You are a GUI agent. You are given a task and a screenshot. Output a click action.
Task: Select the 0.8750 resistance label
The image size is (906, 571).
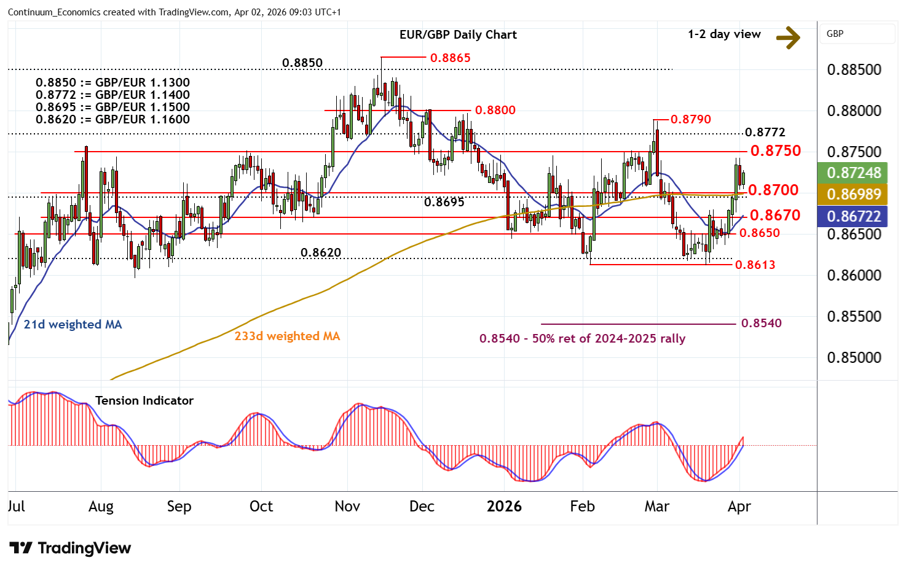776,151
